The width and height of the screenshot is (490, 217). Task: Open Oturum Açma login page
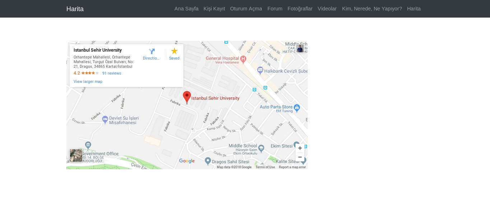tap(246, 9)
